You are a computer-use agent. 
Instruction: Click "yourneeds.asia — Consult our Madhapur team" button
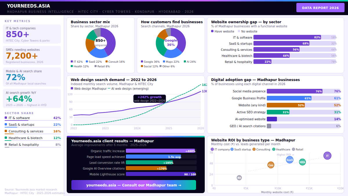(x=133, y=185)
